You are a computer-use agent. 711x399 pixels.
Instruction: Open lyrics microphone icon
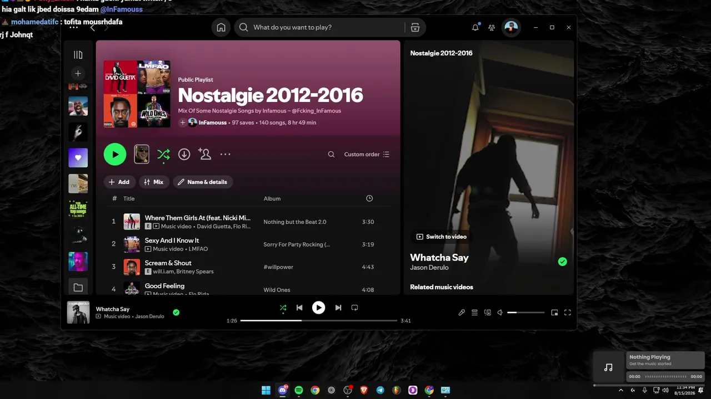(462, 313)
